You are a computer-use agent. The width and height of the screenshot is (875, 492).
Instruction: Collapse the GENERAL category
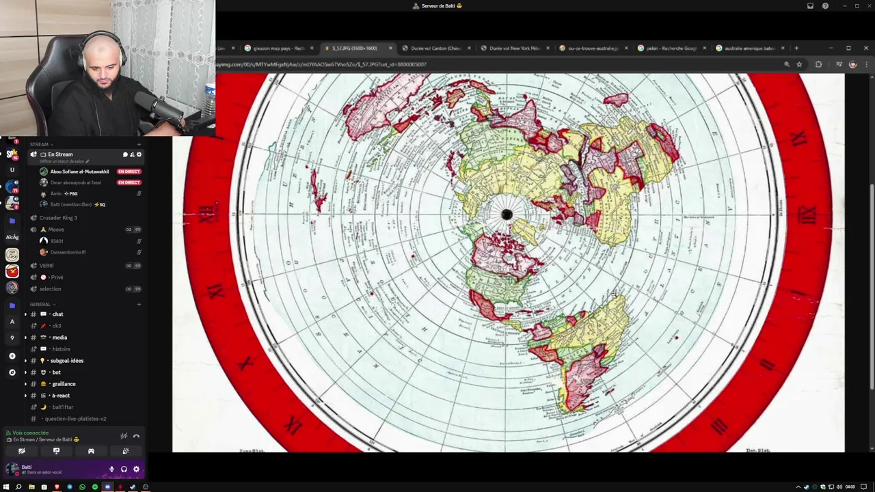[x=42, y=304]
